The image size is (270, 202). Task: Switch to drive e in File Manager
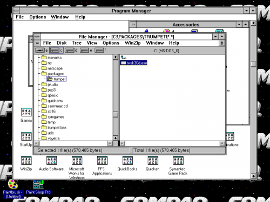tap(85, 51)
